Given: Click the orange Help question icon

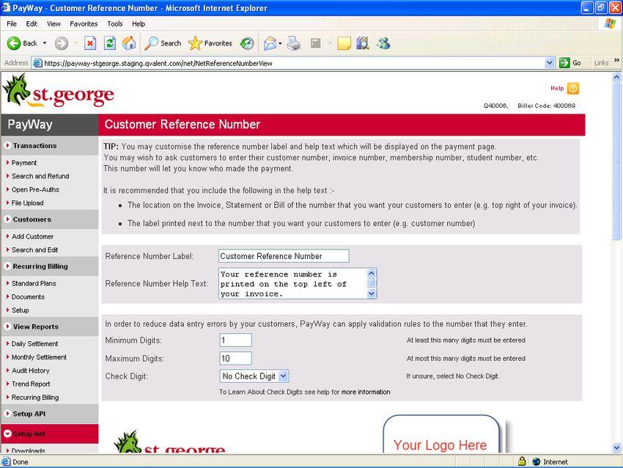Looking at the screenshot, I should click(573, 88).
